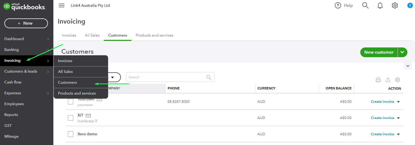Open Cash flow in the sidebar

click(x=27, y=82)
